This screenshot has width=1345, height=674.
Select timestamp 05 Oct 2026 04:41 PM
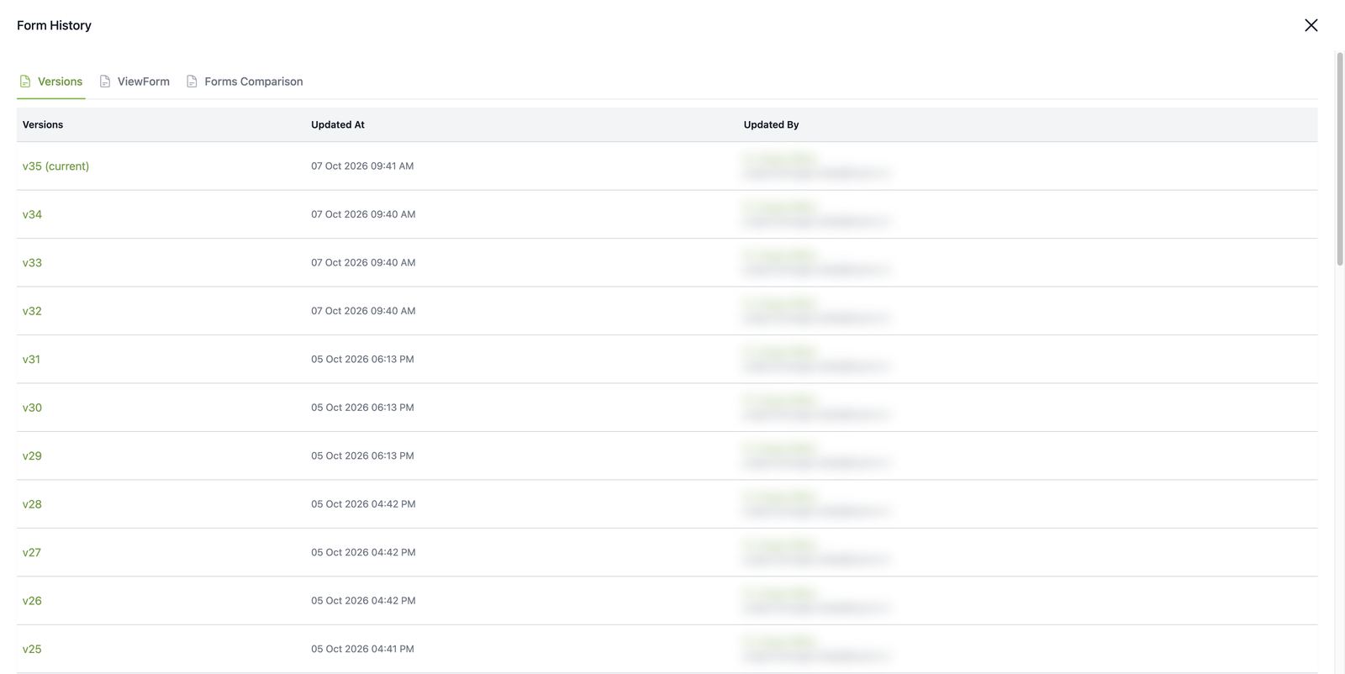(x=362, y=650)
